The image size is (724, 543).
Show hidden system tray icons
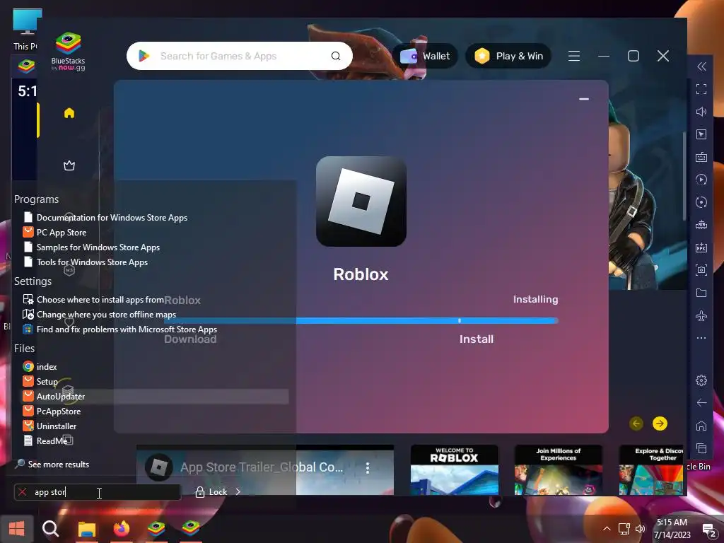click(607, 529)
